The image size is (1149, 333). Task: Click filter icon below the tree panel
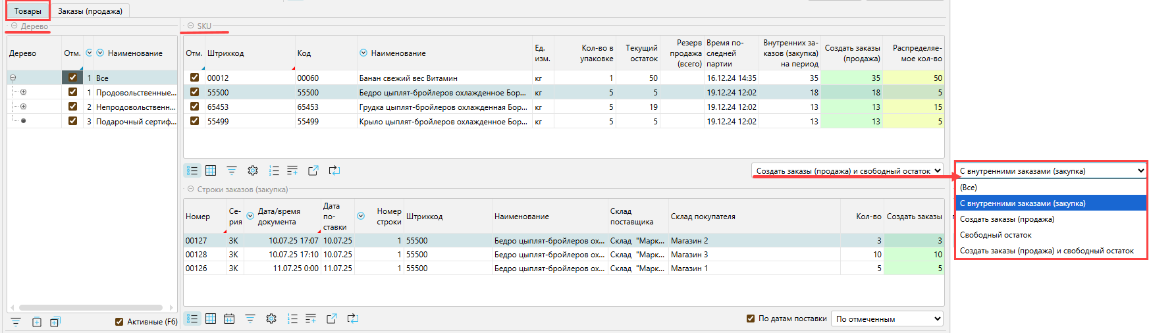16,322
